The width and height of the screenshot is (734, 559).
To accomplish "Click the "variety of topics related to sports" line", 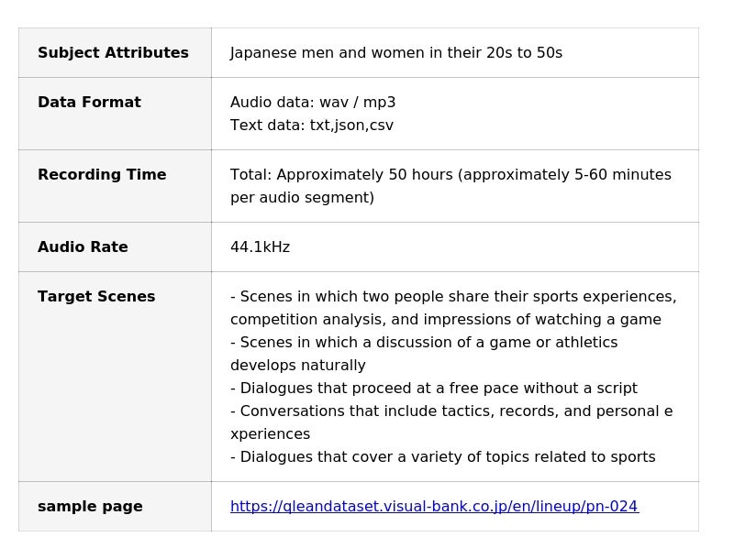I will (442, 457).
